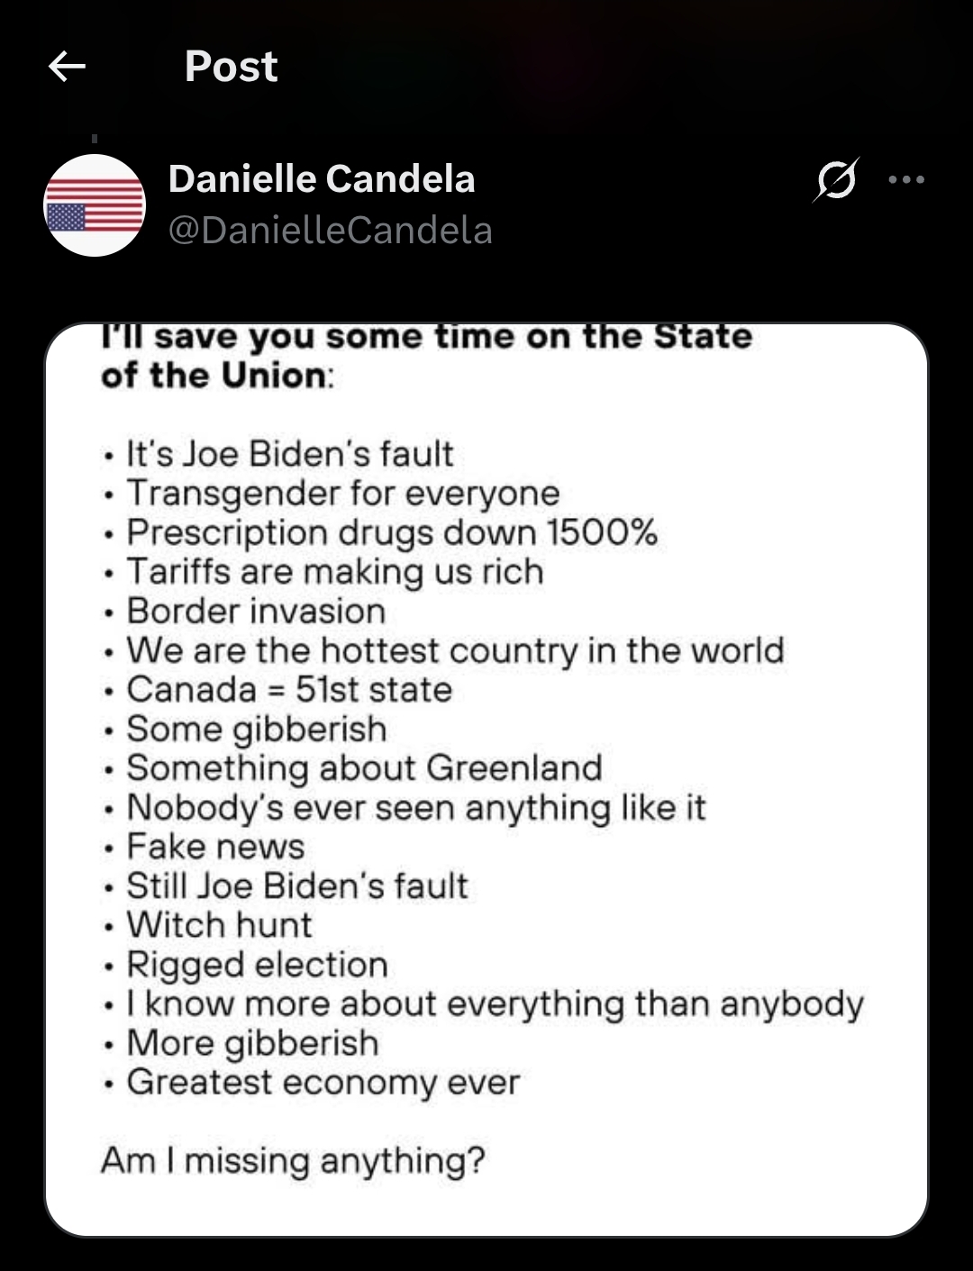Image resolution: width=973 pixels, height=1271 pixels.
Task: Click the "Something about Greenland" line
Action: tap(364, 767)
